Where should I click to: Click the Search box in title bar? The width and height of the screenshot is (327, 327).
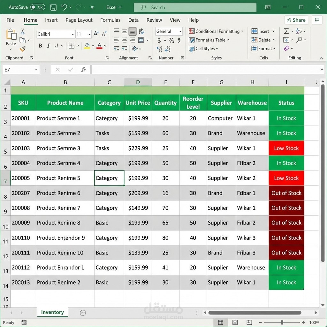click(x=195, y=7)
